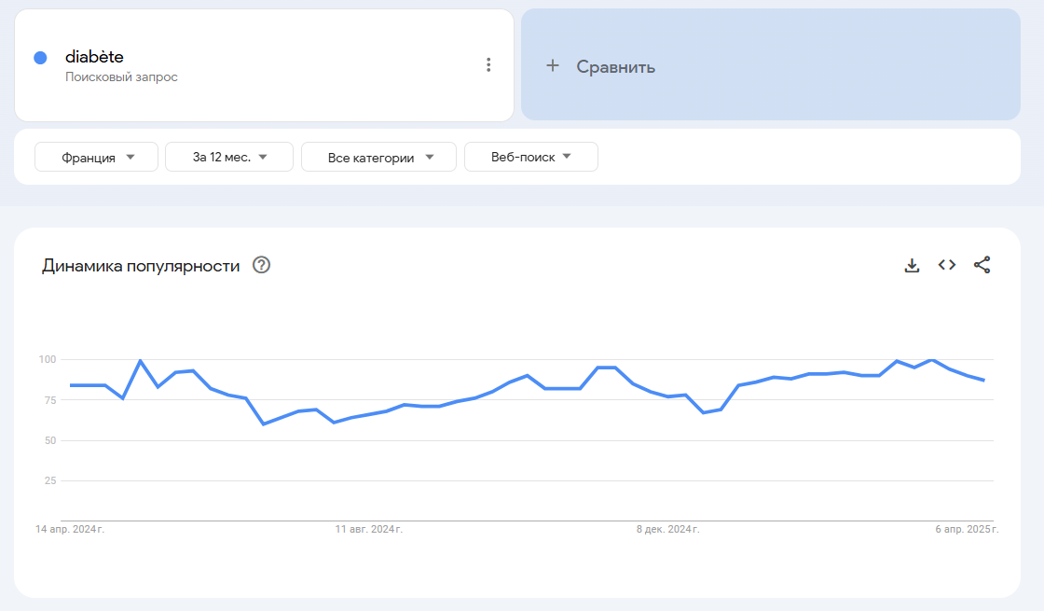Click the 75 value on y-axis
The width and height of the screenshot is (1044, 611).
click(x=50, y=400)
